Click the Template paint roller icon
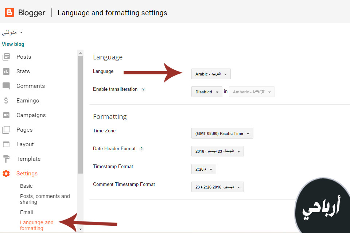 [6, 159]
